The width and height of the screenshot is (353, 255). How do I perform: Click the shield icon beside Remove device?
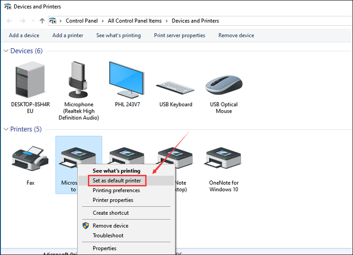click(86, 226)
